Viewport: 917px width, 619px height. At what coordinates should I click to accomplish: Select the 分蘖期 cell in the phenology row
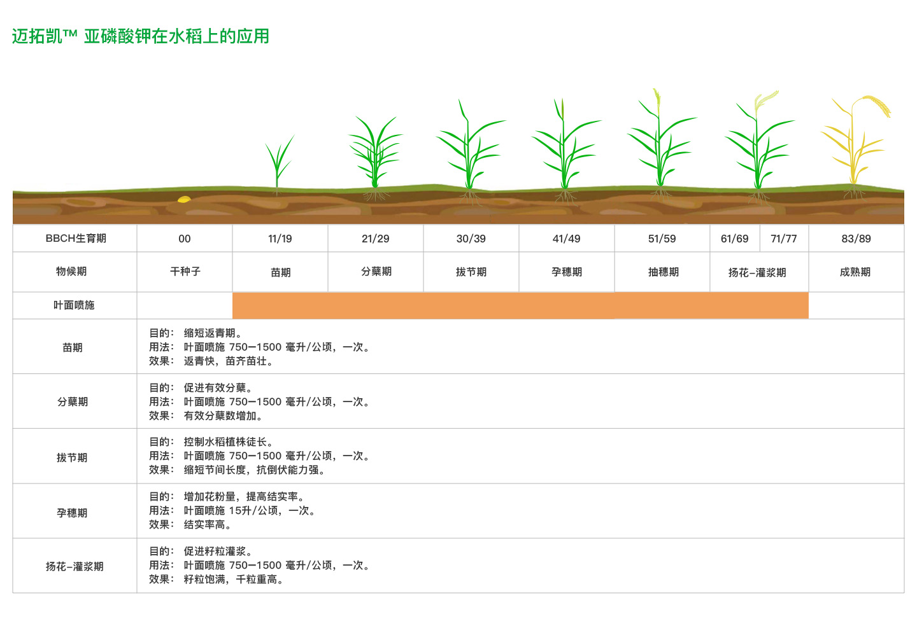coord(376,272)
